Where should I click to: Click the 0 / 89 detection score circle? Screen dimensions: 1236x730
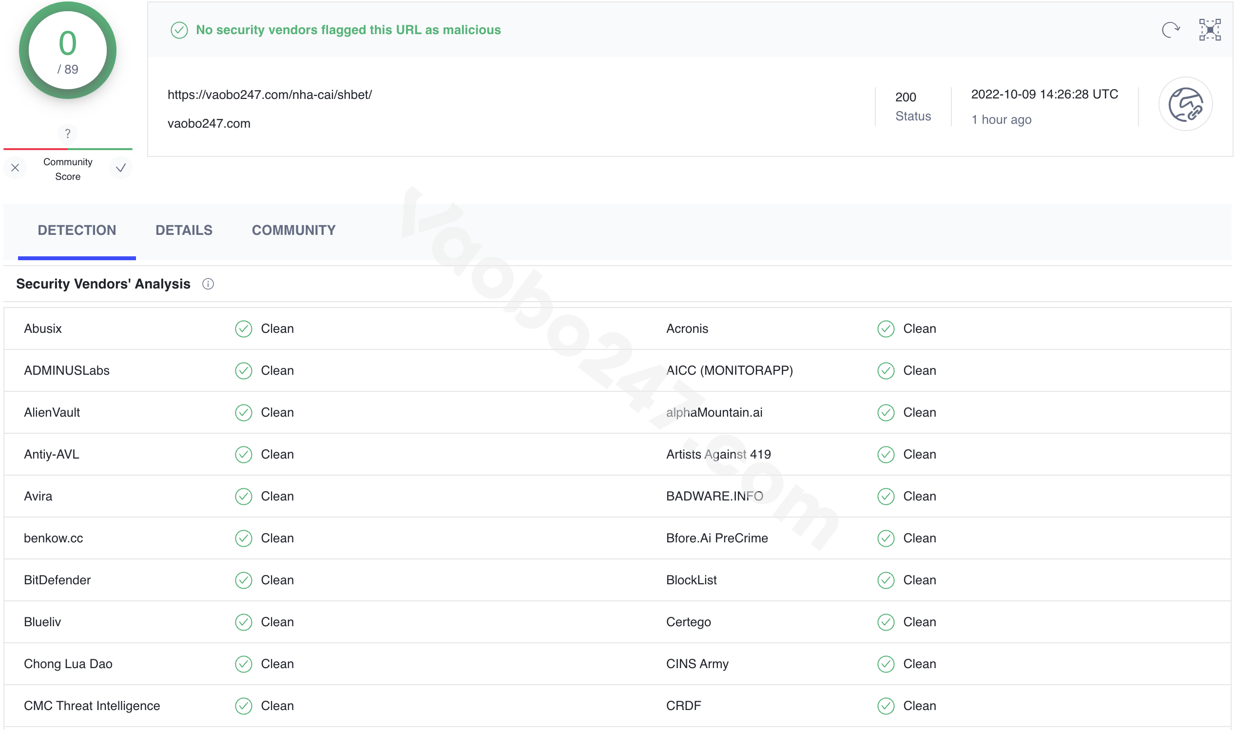[x=68, y=50]
